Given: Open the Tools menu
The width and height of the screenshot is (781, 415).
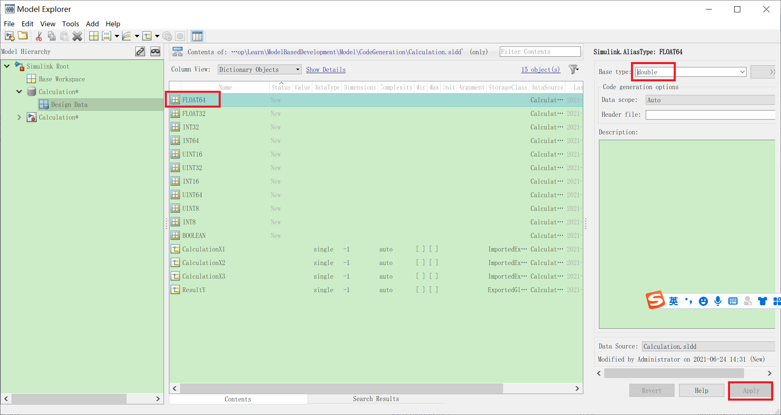Looking at the screenshot, I should tap(70, 24).
